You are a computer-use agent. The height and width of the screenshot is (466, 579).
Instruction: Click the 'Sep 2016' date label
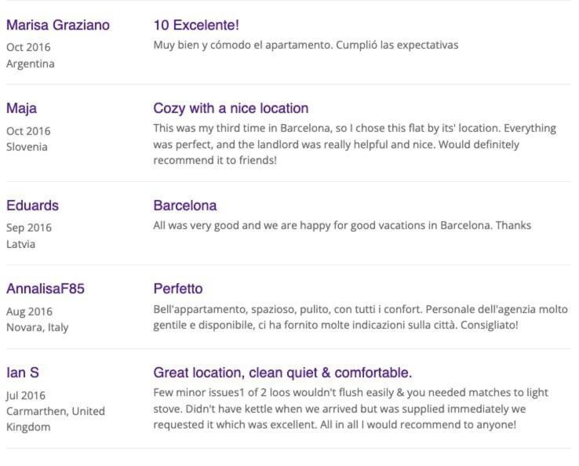pyautogui.click(x=29, y=228)
